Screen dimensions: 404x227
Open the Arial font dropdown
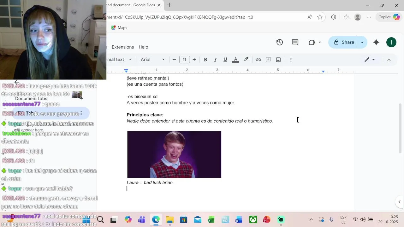pos(153,60)
